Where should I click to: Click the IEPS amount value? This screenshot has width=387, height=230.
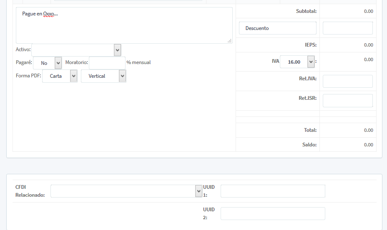(368, 45)
